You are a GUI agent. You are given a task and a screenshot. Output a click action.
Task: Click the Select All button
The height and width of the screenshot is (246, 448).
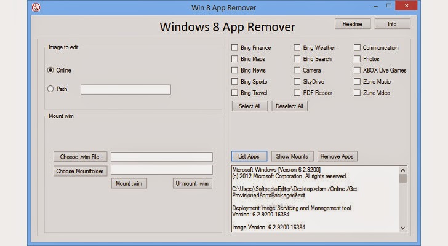pyautogui.click(x=249, y=106)
